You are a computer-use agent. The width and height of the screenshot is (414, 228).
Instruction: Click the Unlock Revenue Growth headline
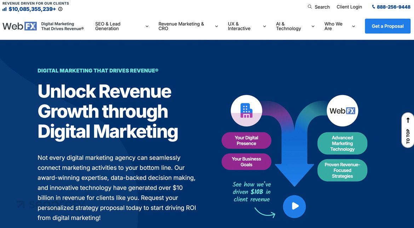108,112
